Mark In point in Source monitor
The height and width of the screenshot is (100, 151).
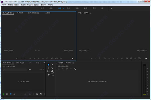tap(21, 58)
